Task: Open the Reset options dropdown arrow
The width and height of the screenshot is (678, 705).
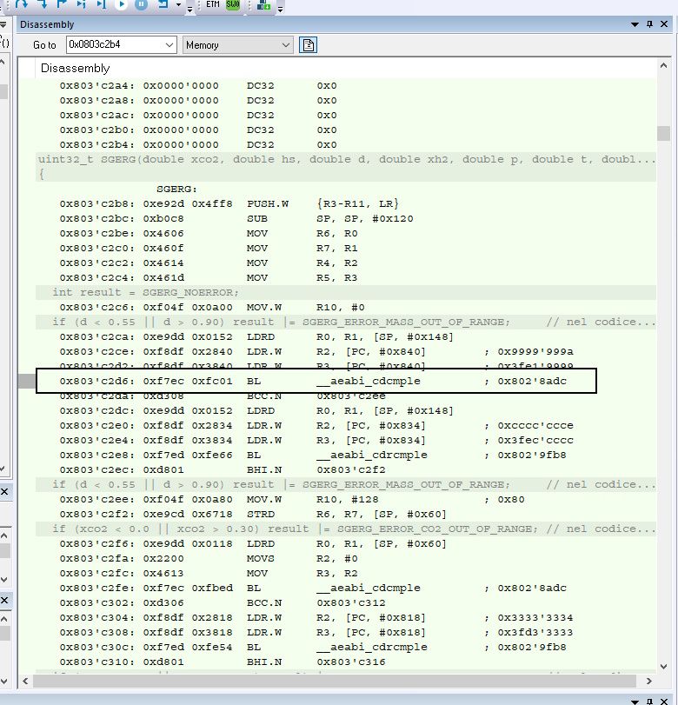Action: click(178, 5)
